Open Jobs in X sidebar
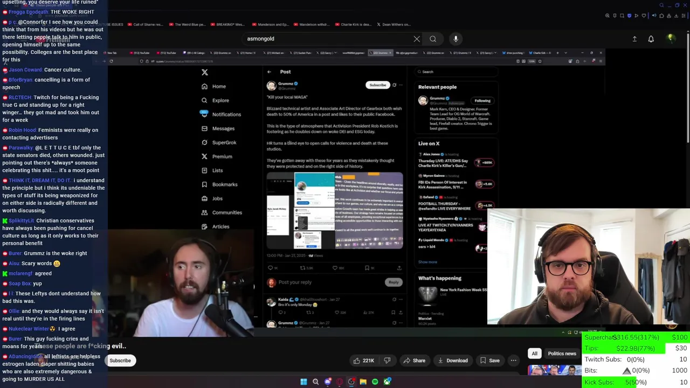Image resolution: width=690 pixels, height=388 pixels. 212,198
